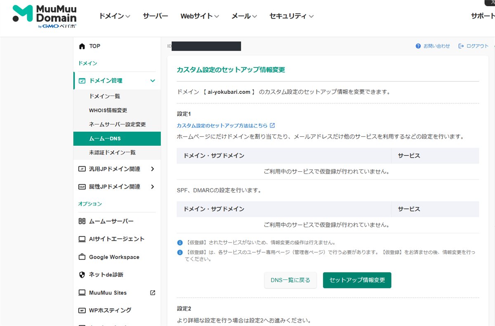Expand the 汎用JPドメイン関連 arrow
The image size is (495, 326).
(x=153, y=169)
